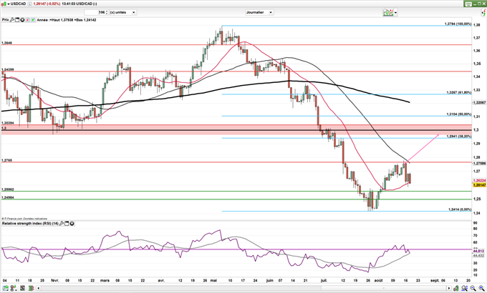Click the yellow 1,26147 current price tag
The width and height of the screenshot is (487, 293).
click(x=479, y=185)
